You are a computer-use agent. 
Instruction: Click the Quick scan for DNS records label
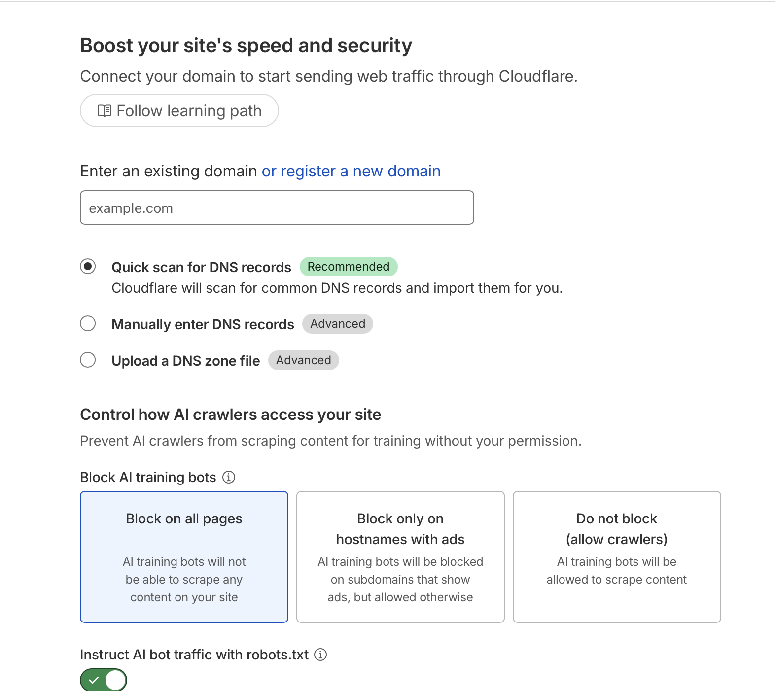(x=201, y=267)
